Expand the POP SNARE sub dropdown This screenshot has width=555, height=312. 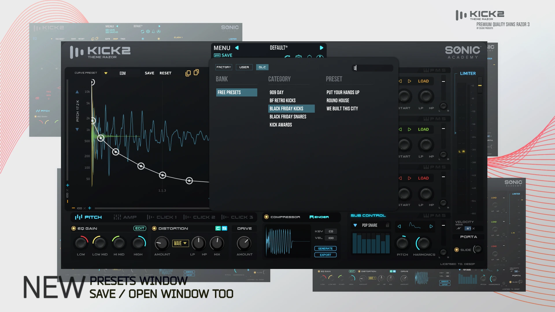point(355,225)
